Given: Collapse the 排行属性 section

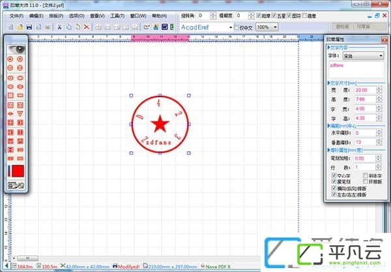Looking at the screenshot, I should (328, 150).
